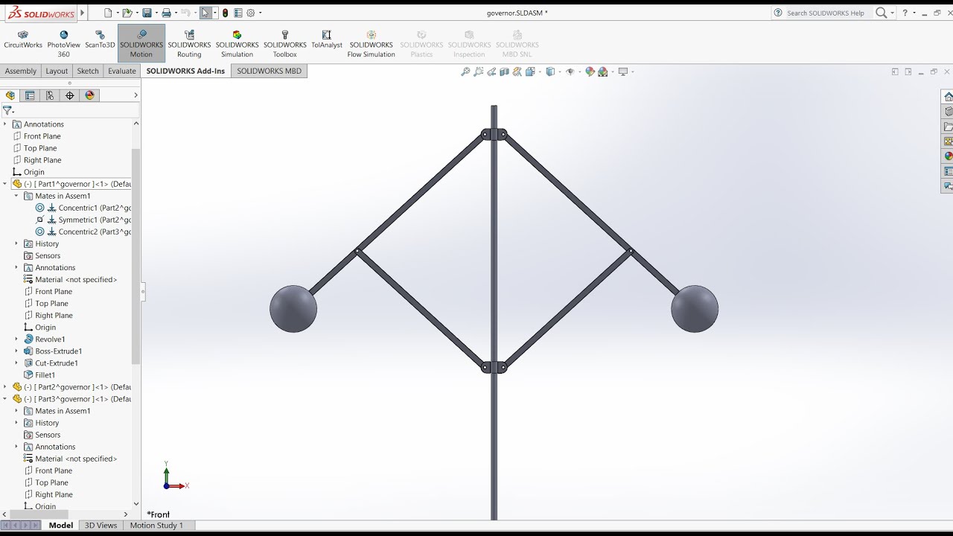The image size is (953, 536).
Task: Click the feature tree filter icon
Action: [x=8, y=110]
